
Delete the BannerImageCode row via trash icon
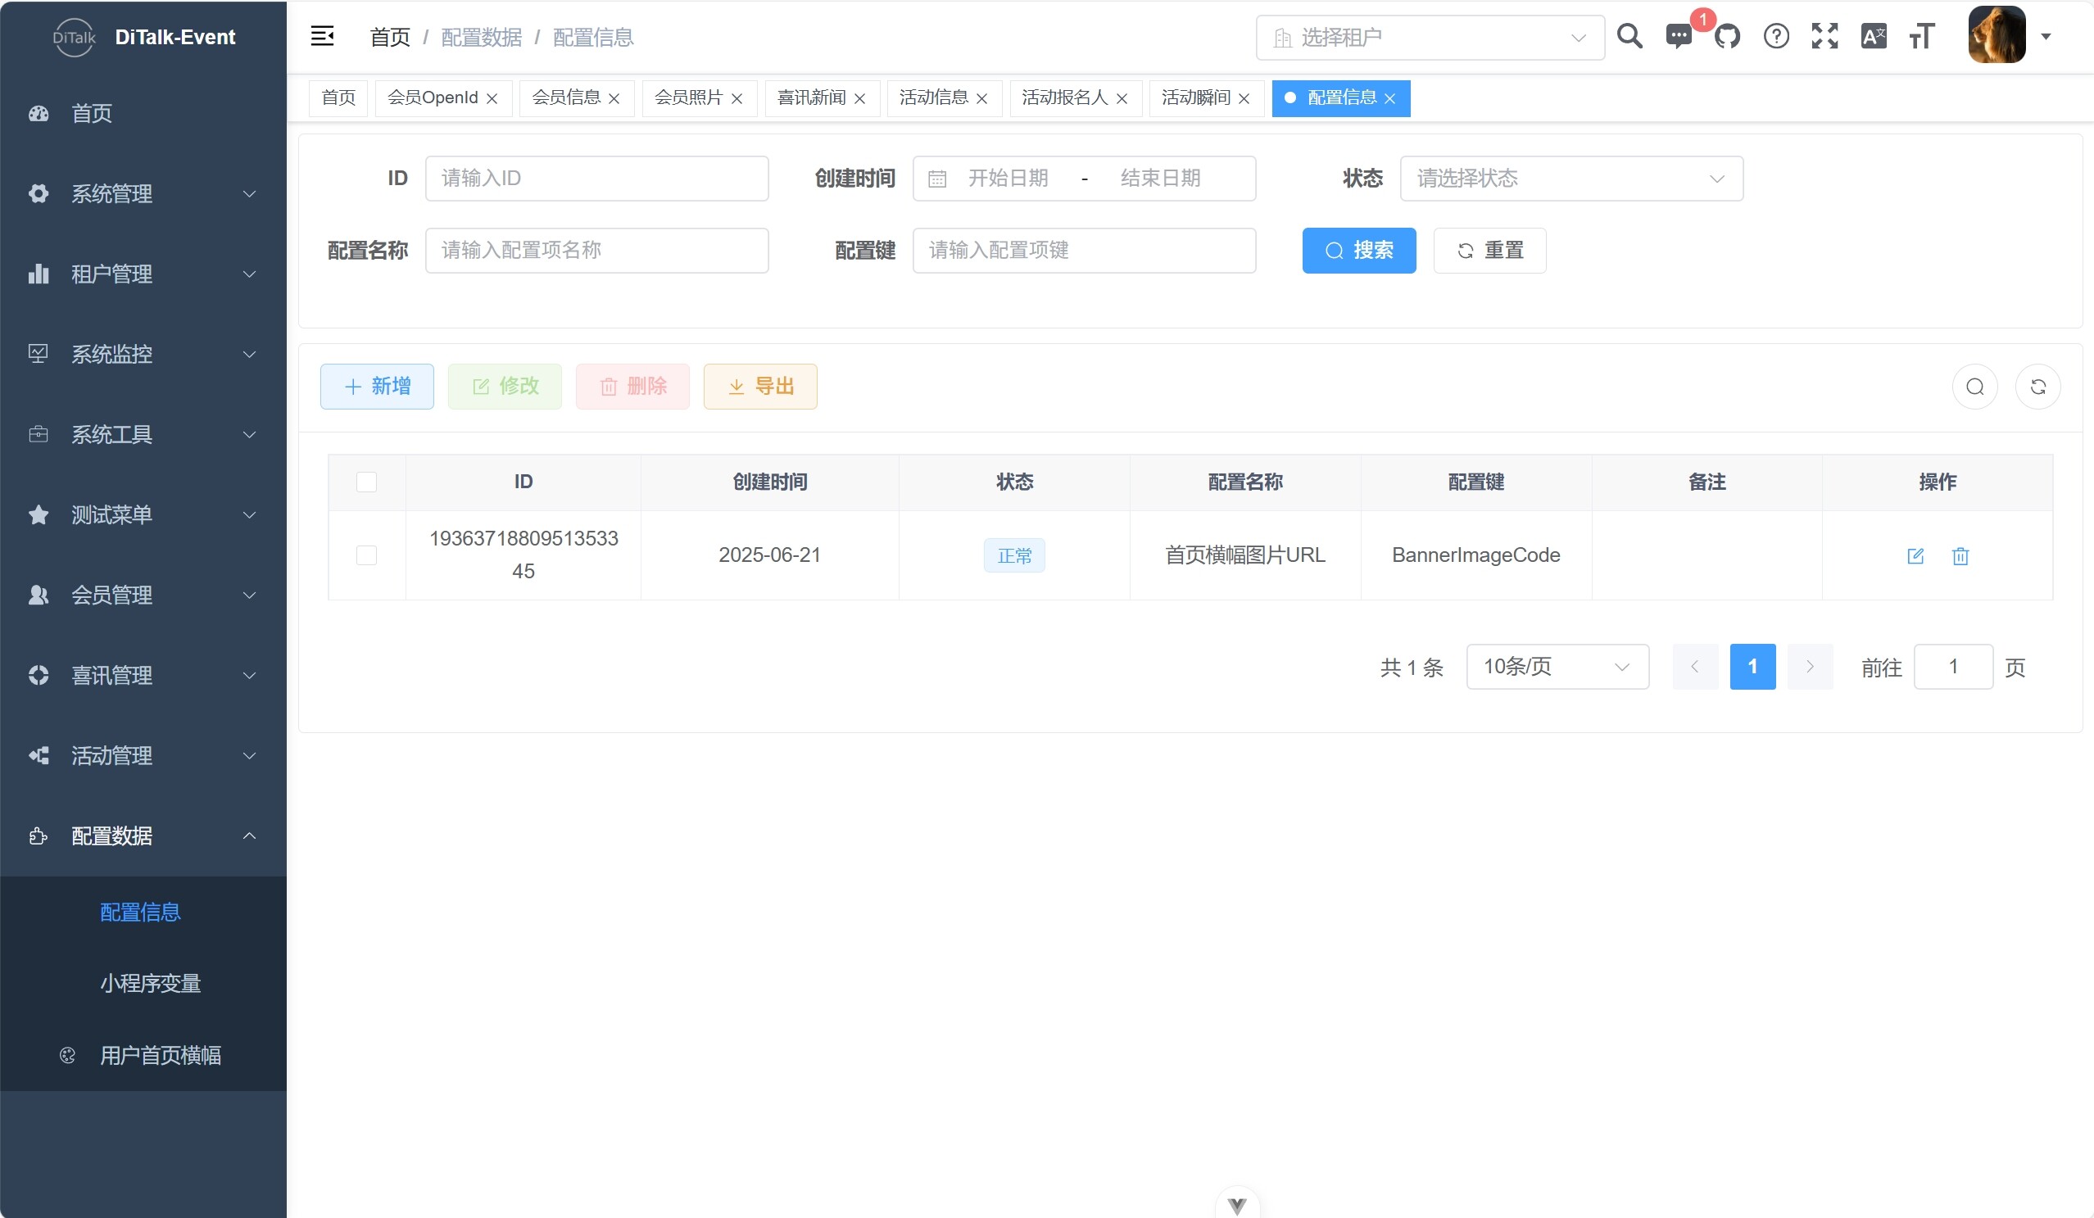(1960, 556)
